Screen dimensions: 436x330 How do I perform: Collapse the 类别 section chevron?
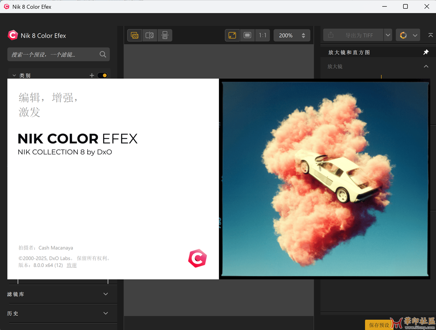[x=14, y=76]
